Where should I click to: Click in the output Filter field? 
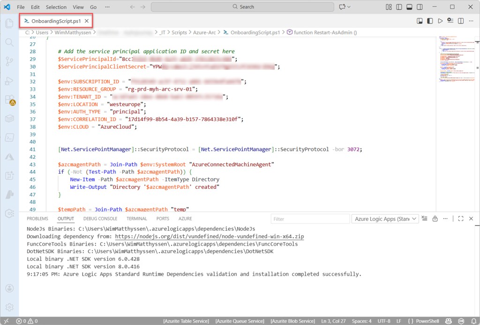pyautogui.click(x=309, y=219)
